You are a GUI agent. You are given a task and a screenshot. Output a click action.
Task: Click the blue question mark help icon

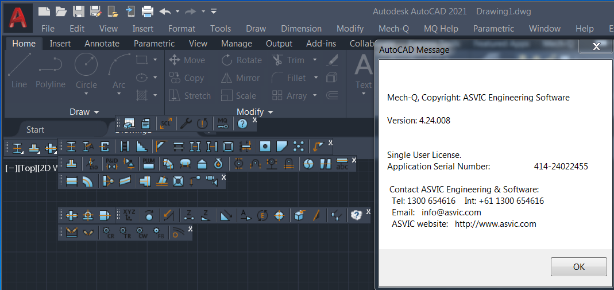243,123
